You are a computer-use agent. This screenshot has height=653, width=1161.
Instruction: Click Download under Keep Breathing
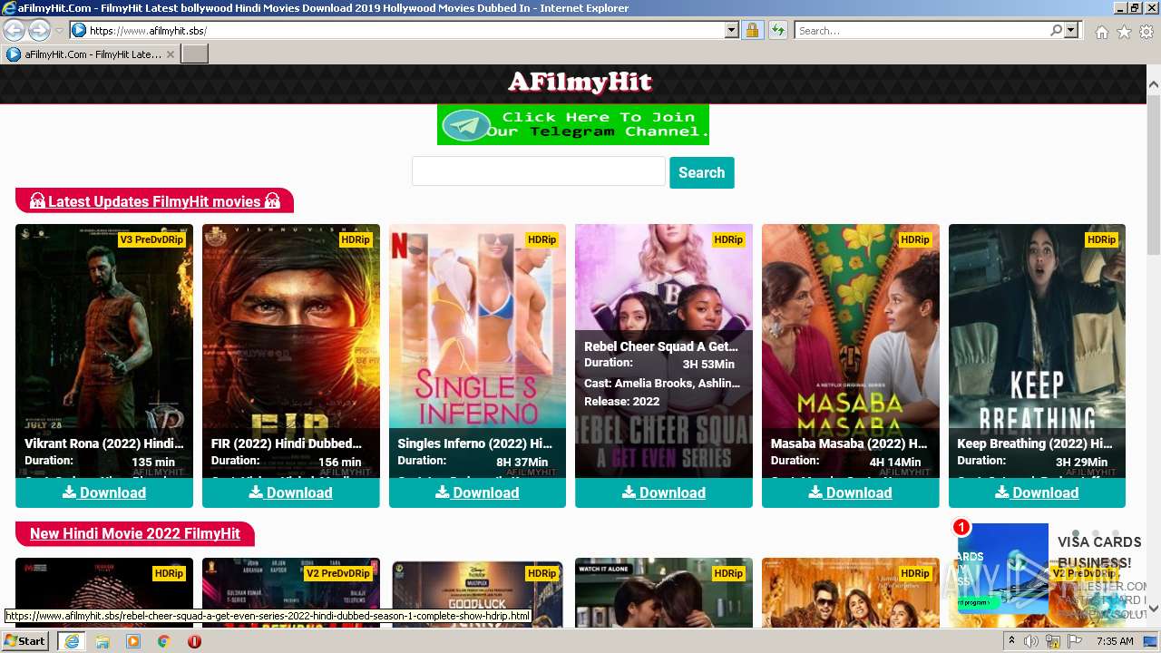(x=1037, y=492)
